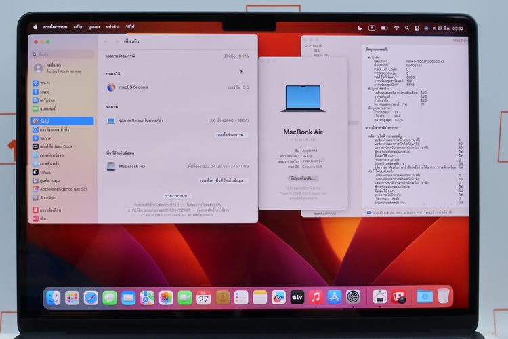Click the Display Settings button in the displays section

(231, 135)
